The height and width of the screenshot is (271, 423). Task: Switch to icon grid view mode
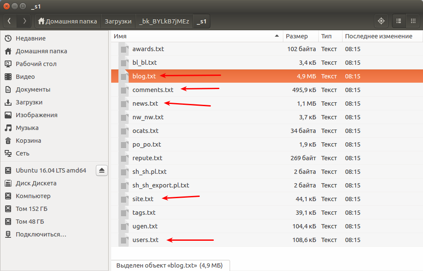[x=412, y=21]
